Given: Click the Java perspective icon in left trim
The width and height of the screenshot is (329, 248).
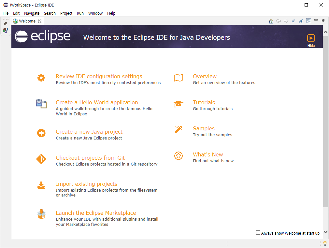Looking at the screenshot, I should [x=6, y=30].
